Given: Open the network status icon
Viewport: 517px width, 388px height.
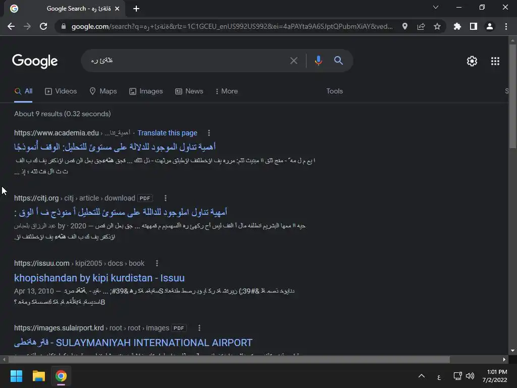Looking at the screenshot, I should (457, 376).
